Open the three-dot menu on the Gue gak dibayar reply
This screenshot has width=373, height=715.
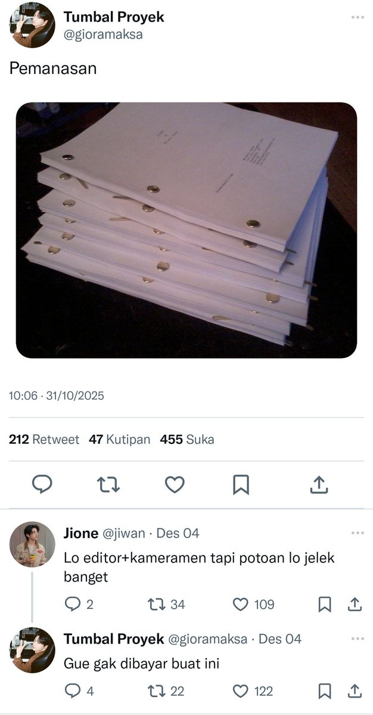pyautogui.click(x=357, y=639)
